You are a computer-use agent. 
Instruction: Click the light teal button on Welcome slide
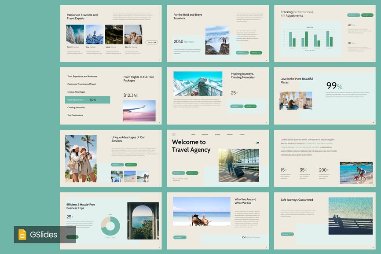pos(178,173)
